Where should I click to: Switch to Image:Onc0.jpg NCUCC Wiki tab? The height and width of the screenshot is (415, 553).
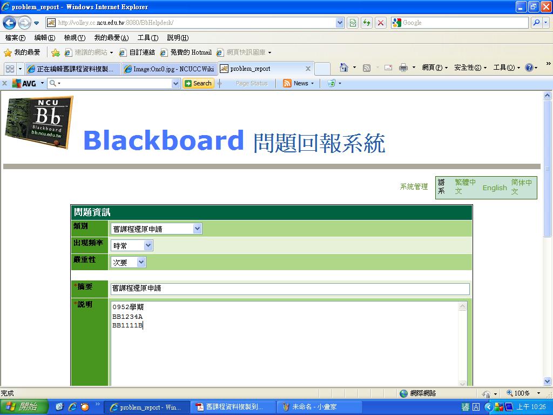[168, 69]
